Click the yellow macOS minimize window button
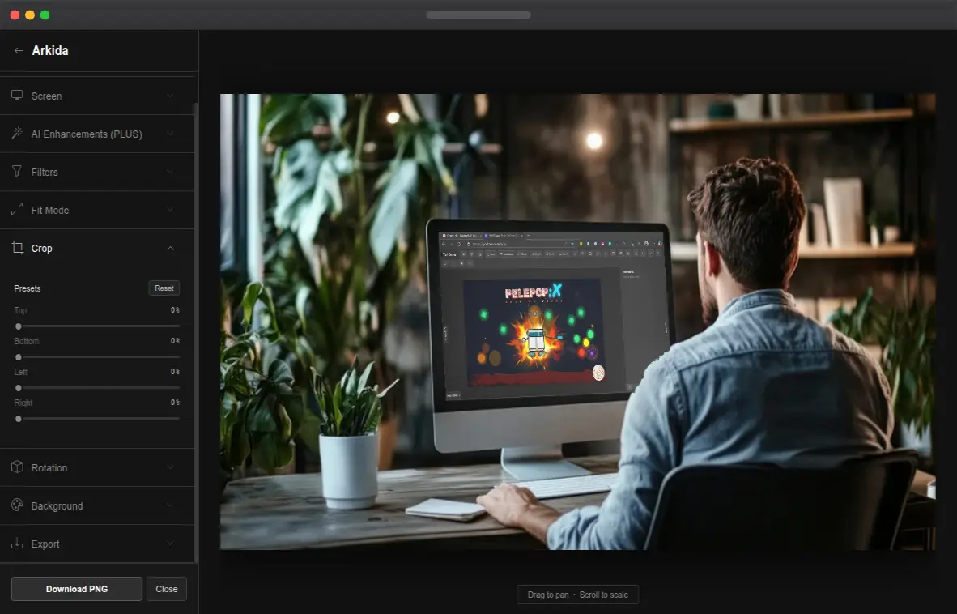 tap(30, 15)
